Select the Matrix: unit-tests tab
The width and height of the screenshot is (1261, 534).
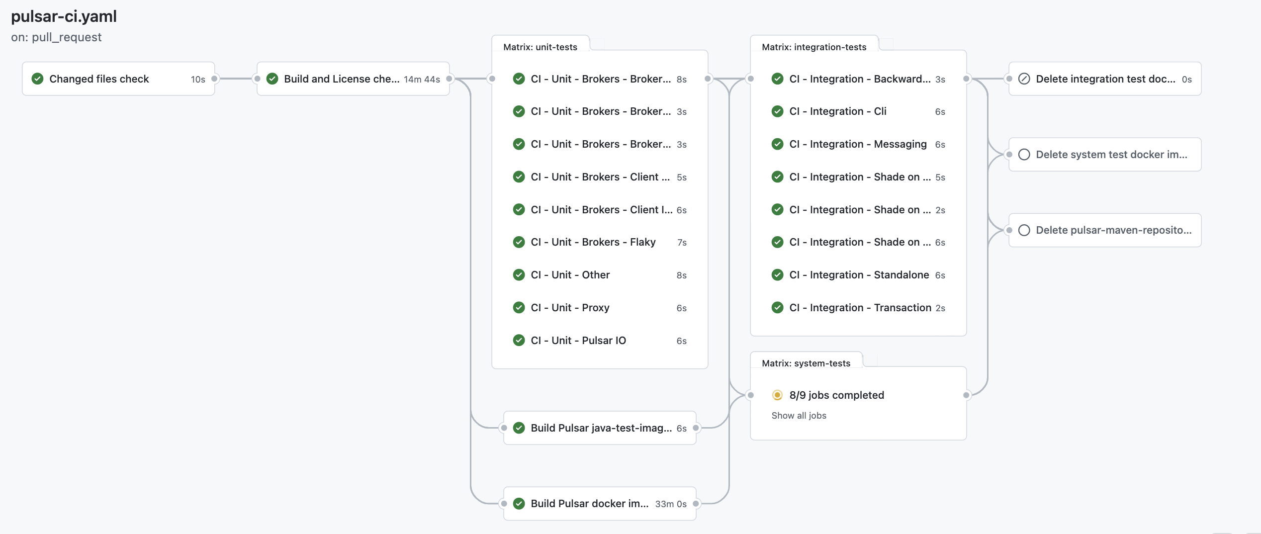[540, 47]
